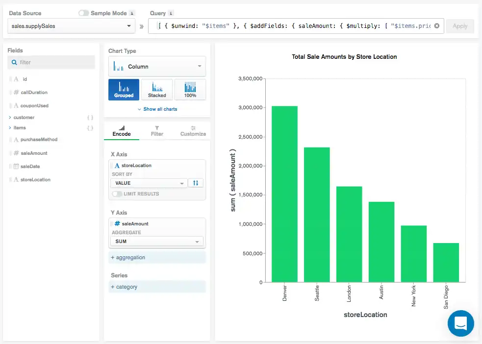482x344 pixels.
Task: Select the 100% stacked column icon
Action: point(190,89)
